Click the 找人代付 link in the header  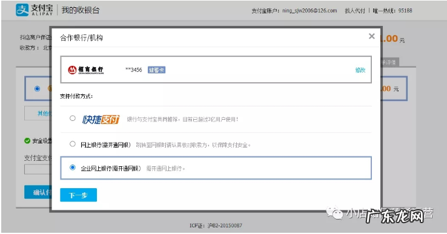(x=355, y=10)
